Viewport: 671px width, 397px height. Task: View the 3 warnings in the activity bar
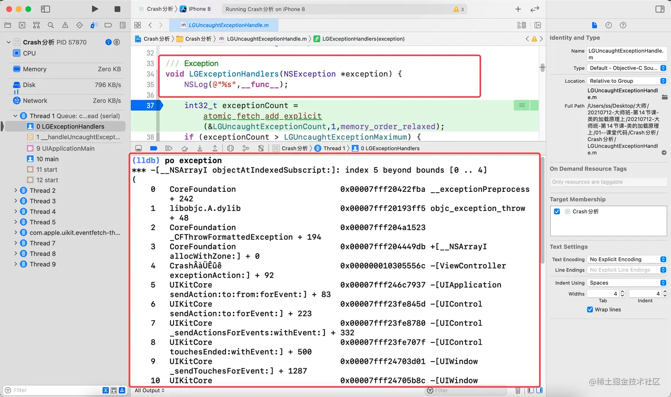(x=459, y=9)
